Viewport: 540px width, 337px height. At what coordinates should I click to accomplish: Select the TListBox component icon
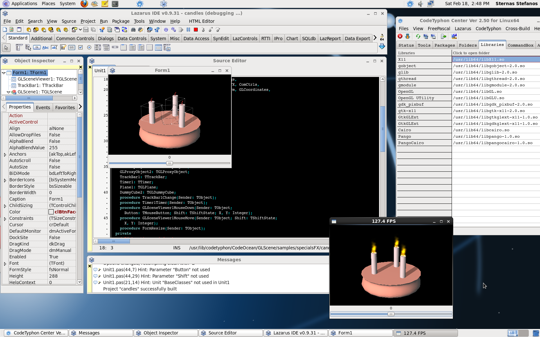coord(98,48)
